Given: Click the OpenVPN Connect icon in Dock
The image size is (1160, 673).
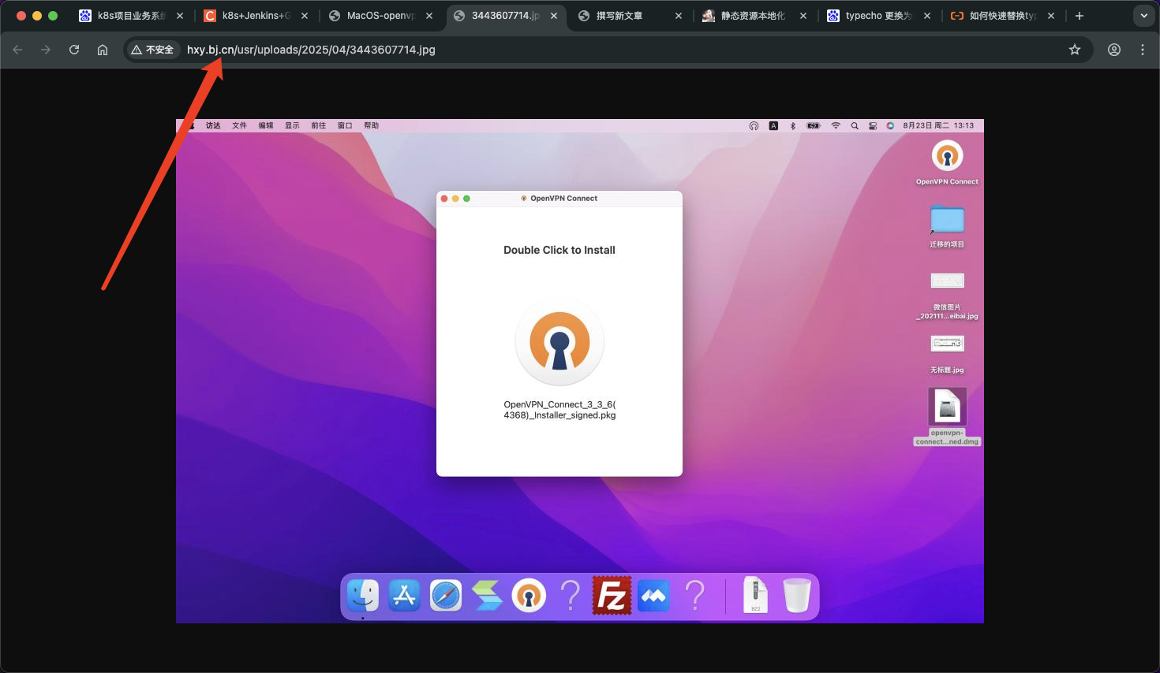Looking at the screenshot, I should tap(529, 596).
